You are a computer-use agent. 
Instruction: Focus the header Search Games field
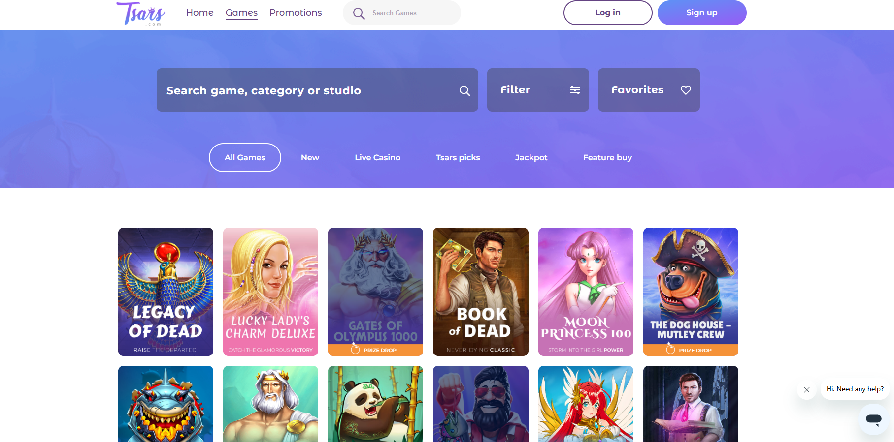click(x=402, y=13)
